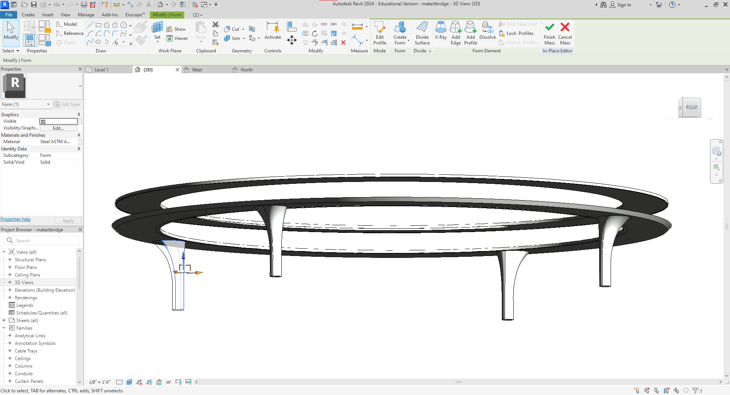Click Sign In at top right

620,5
